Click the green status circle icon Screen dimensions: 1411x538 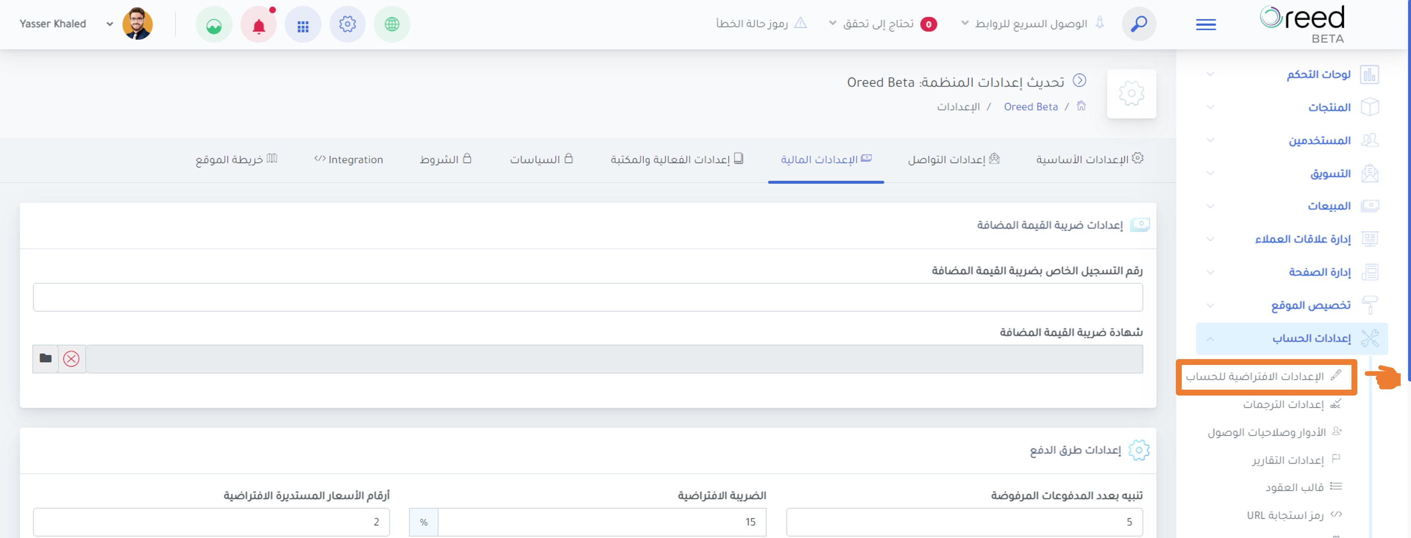pyautogui.click(x=214, y=25)
